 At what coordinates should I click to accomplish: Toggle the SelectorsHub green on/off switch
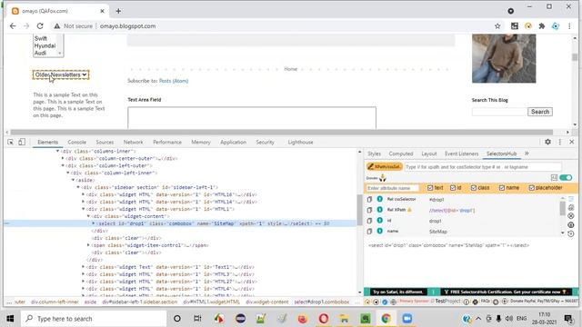pyautogui.click(x=566, y=178)
